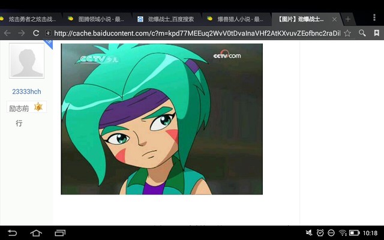The image size is (384, 240).
Task: Open browser overflow menu three dots
Action: [x=374, y=17]
